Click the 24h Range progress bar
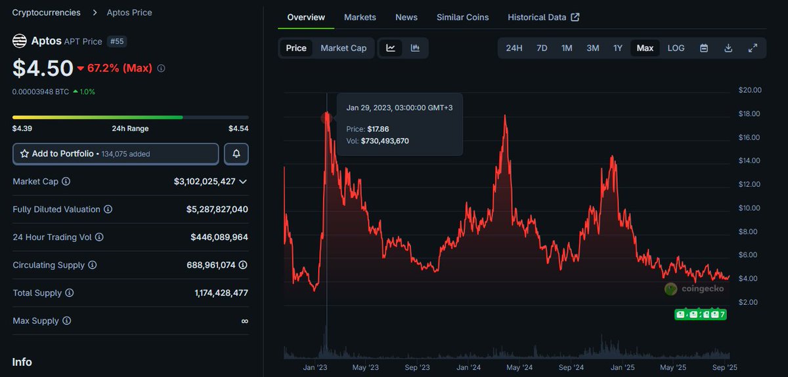This screenshot has height=377, width=788. pyautogui.click(x=131, y=117)
